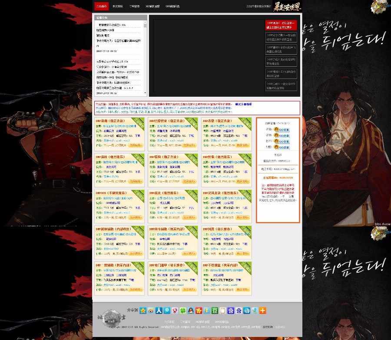Click the 暴走安徒恩 logo at top right
Image resolution: width=391 pixels, height=340 pixels.
pyautogui.click(x=287, y=7)
